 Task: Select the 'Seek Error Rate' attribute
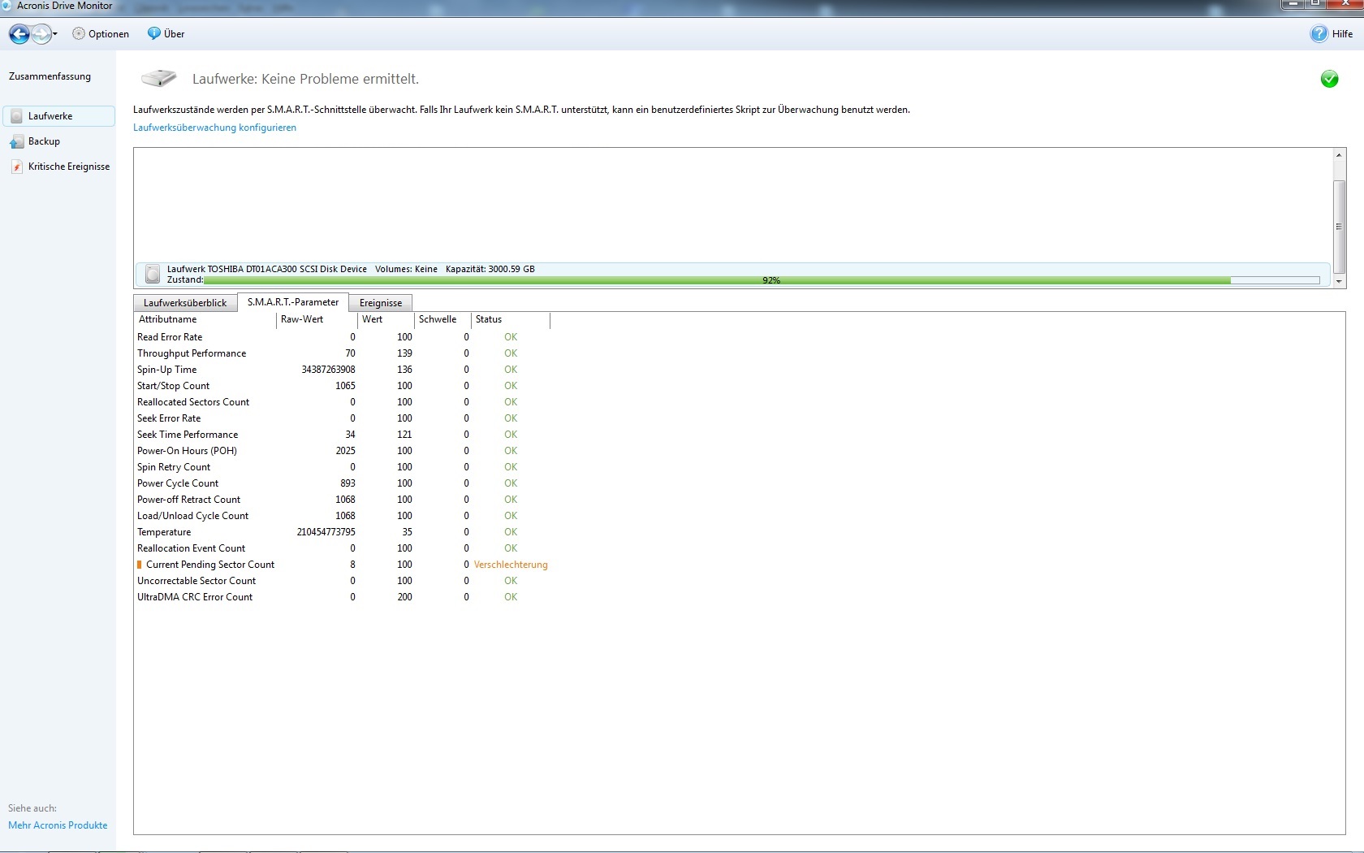(x=169, y=418)
